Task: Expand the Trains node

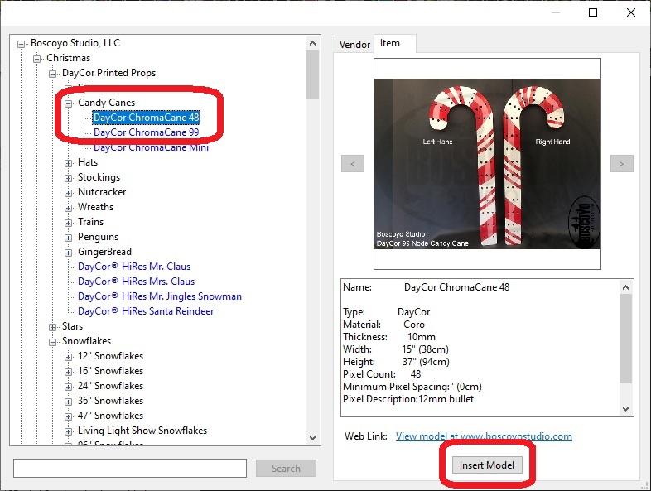Action: tap(68, 223)
